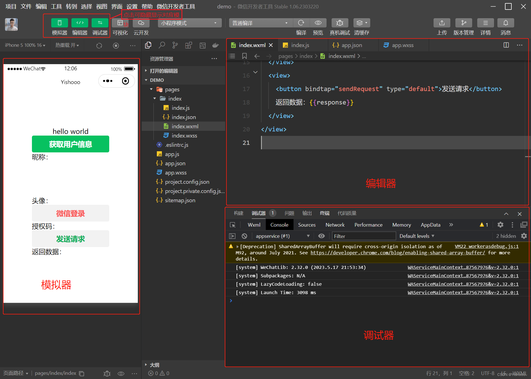Viewport: 531px width, 379px height.
Task: Open the extensions icon in sidebar
Action: pyautogui.click(x=188, y=45)
